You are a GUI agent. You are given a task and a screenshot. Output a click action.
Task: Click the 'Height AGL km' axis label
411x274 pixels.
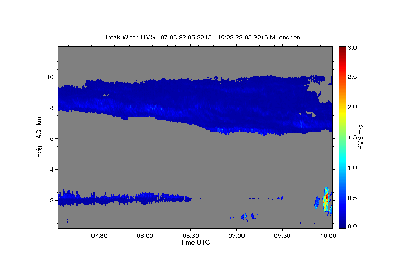click(39, 137)
